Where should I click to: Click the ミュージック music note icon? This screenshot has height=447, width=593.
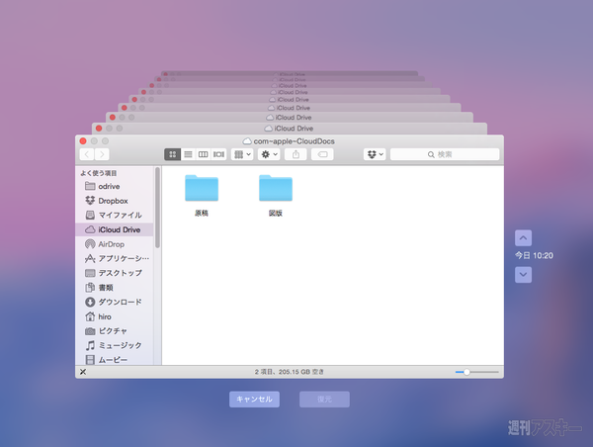tap(90, 345)
